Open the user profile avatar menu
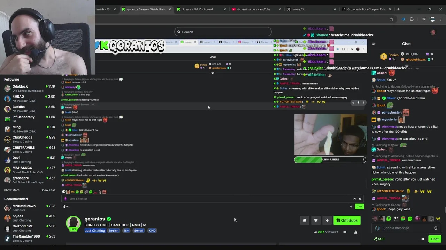The height and width of the screenshot is (250, 446). click(433, 32)
